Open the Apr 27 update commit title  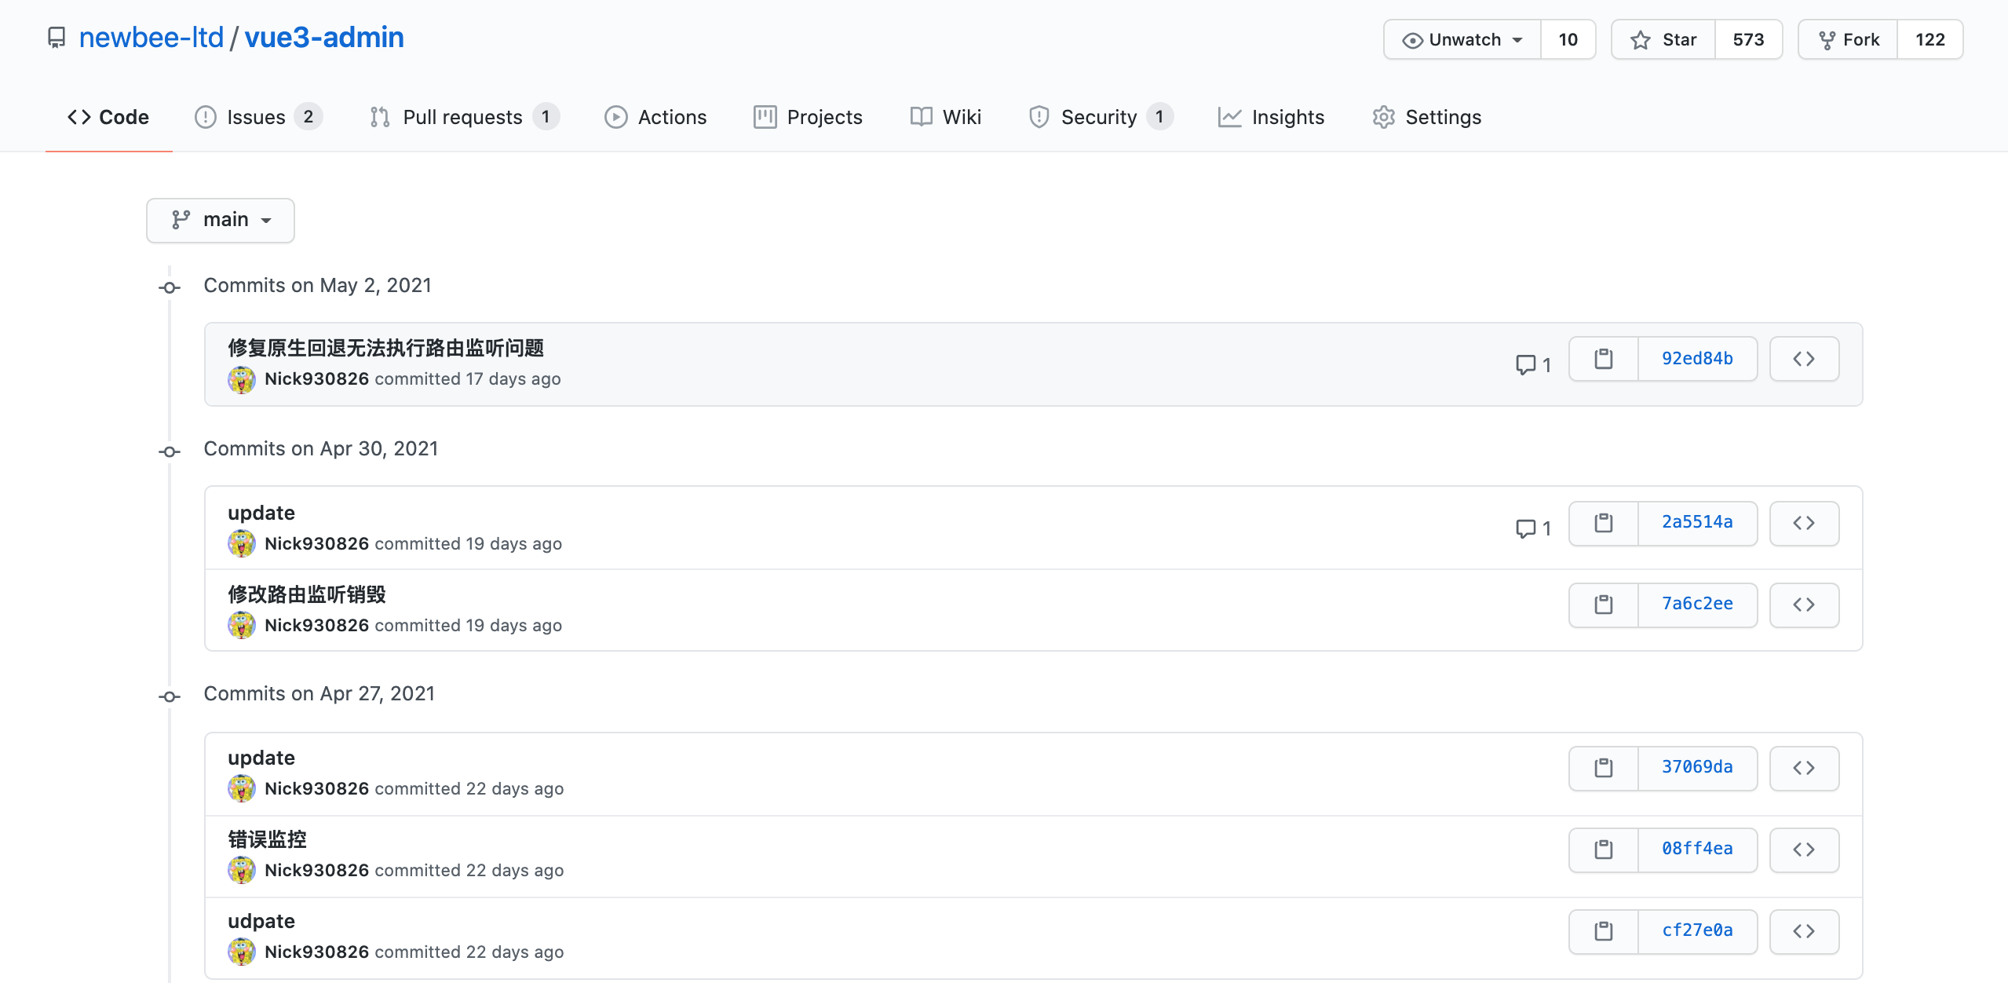(261, 758)
